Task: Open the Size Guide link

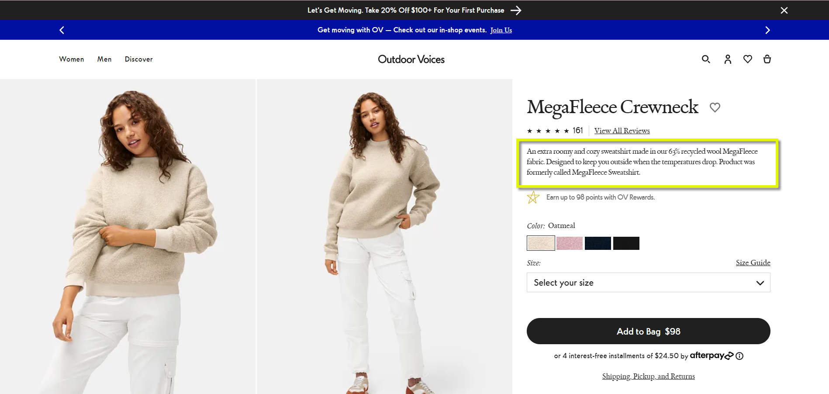Action: click(753, 263)
